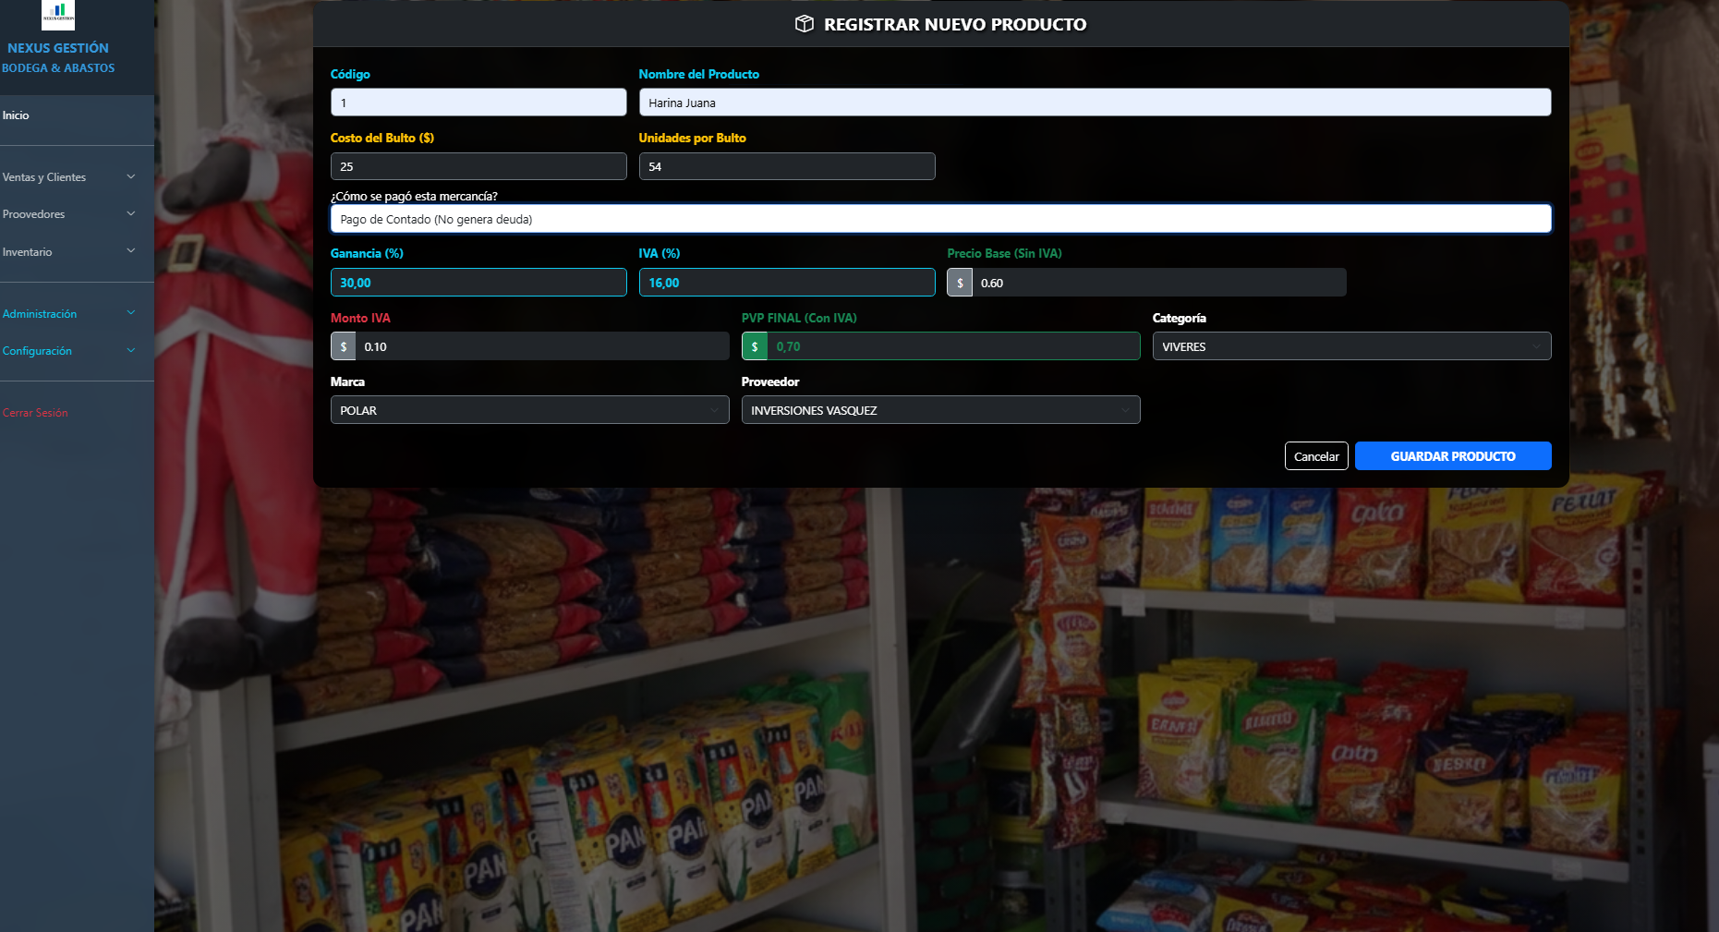Click the Guardar Producto button

1453,456
